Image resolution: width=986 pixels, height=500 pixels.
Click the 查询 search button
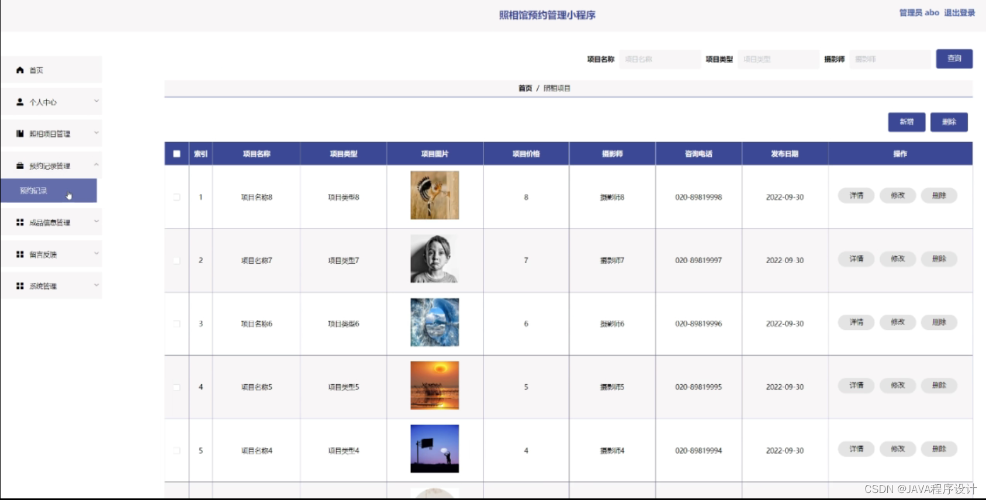pyautogui.click(x=954, y=59)
